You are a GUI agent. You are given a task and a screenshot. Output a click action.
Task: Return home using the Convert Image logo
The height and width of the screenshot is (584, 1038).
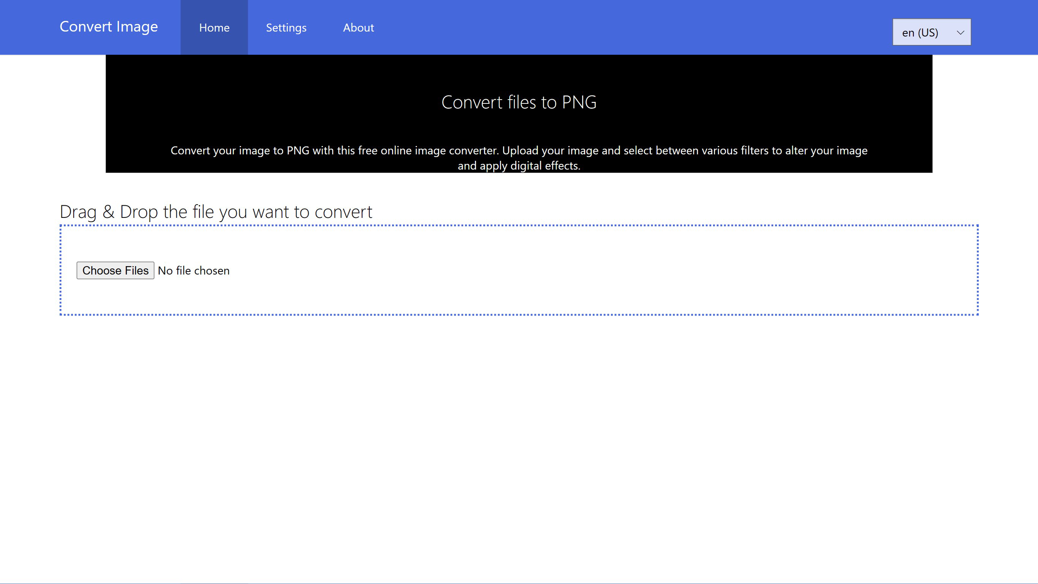coord(109,27)
